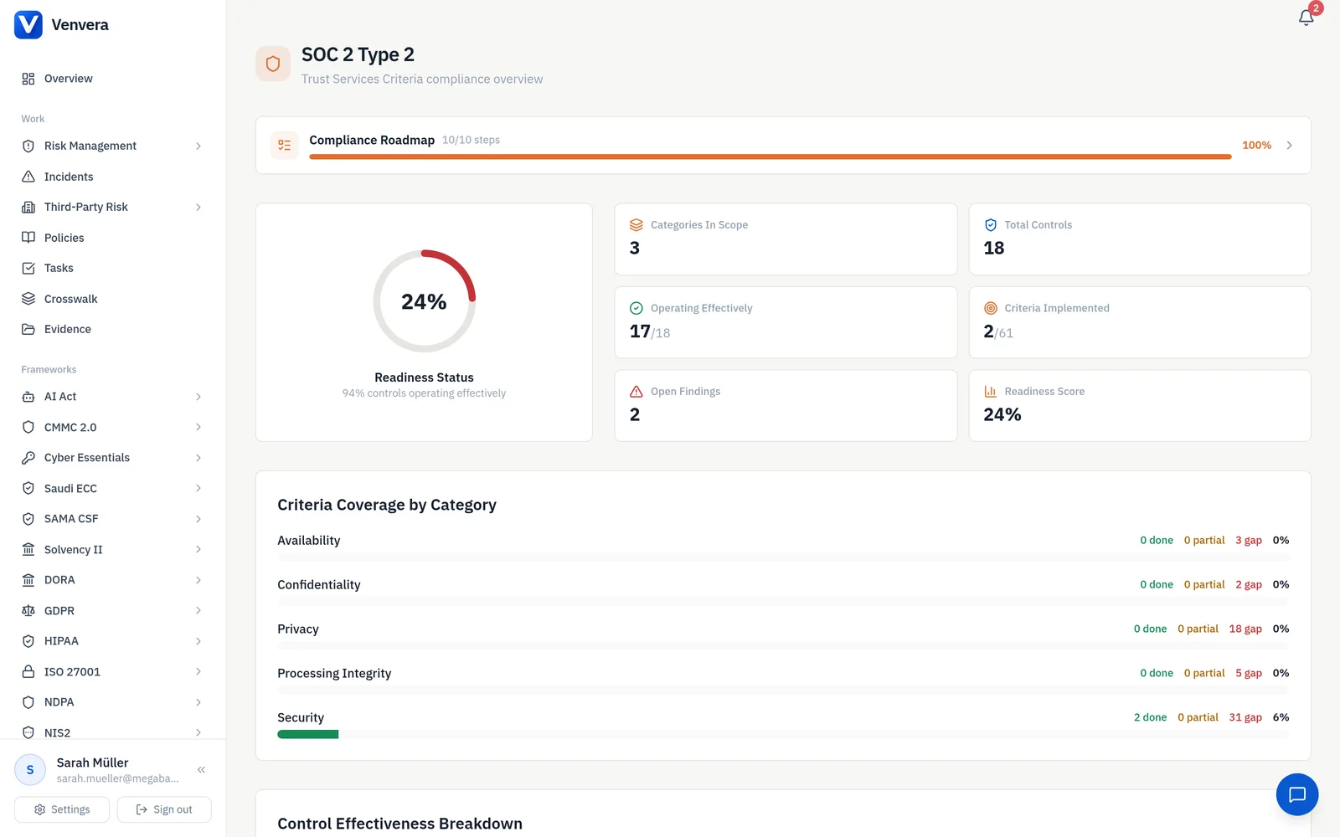Click '10/10 steps' roadmap text

pos(471,140)
